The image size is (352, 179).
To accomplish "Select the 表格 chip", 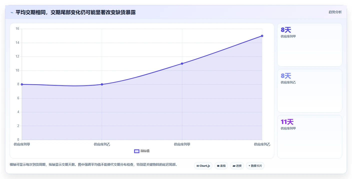I will (x=221, y=166).
